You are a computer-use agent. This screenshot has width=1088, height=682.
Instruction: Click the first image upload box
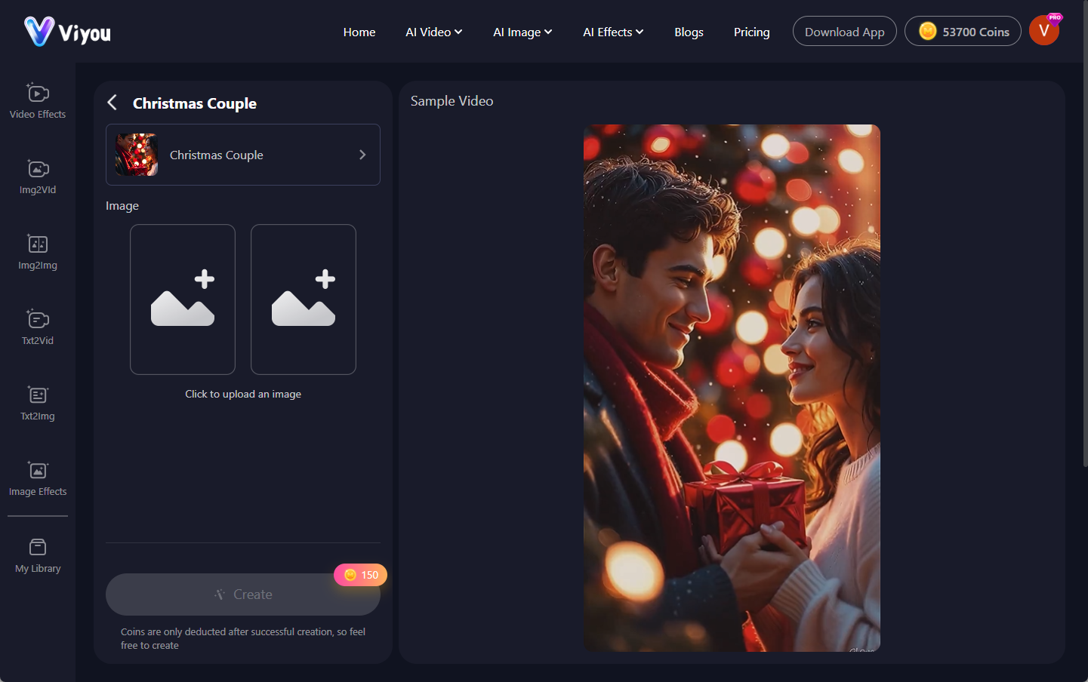pyautogui.click(x=183, y=300)
